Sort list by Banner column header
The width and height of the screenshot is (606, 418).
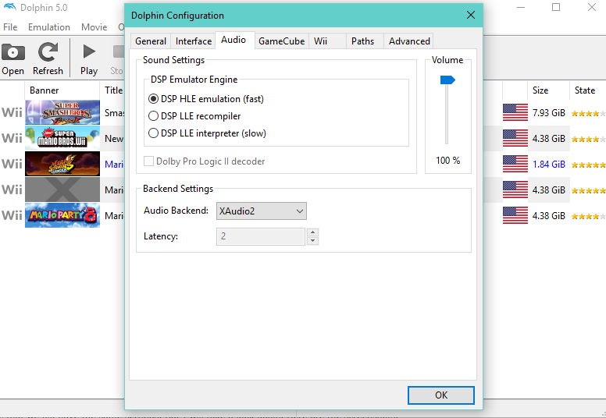[62, 90]
